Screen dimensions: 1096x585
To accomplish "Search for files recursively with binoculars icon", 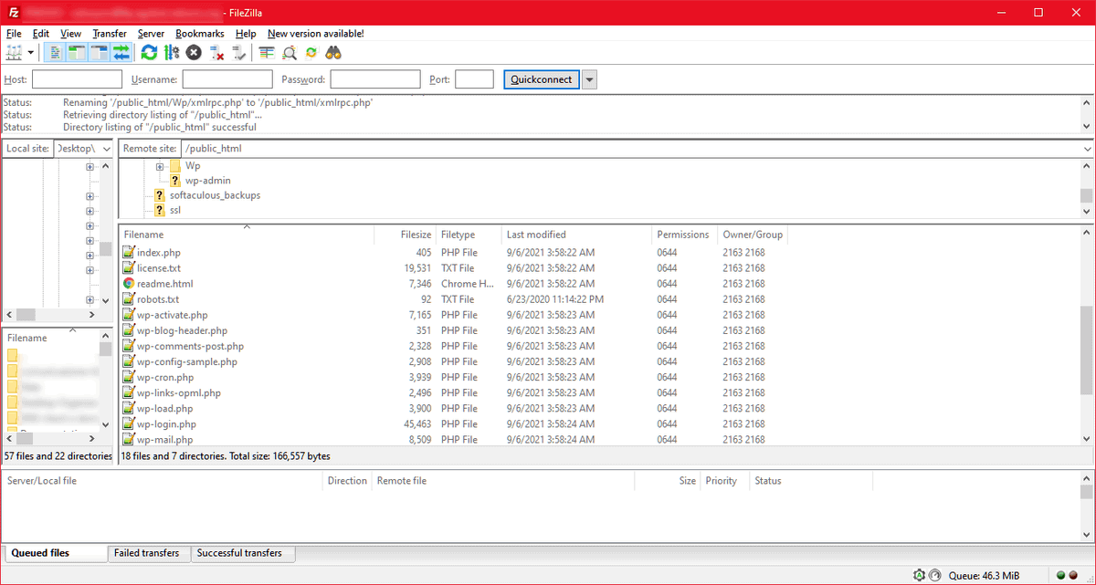I will coord(334,53).
